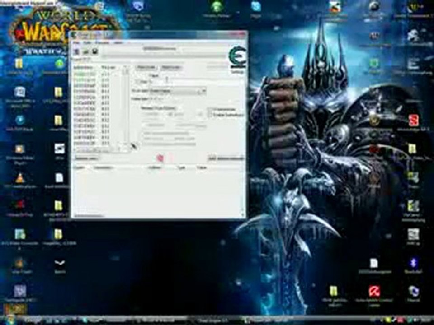The width and height of the screenshot is (434, 325).
Task: Click the Description header in address table
Action: point(103,167)
